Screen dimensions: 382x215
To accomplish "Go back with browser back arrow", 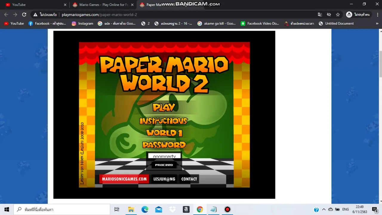I will click(6, 14).
